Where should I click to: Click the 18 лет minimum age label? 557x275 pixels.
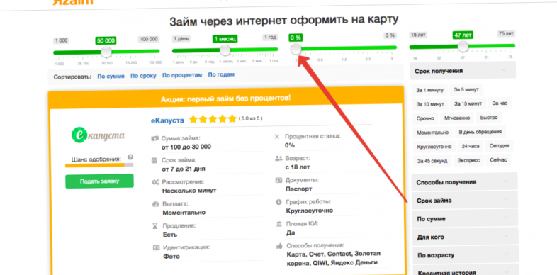418,35
